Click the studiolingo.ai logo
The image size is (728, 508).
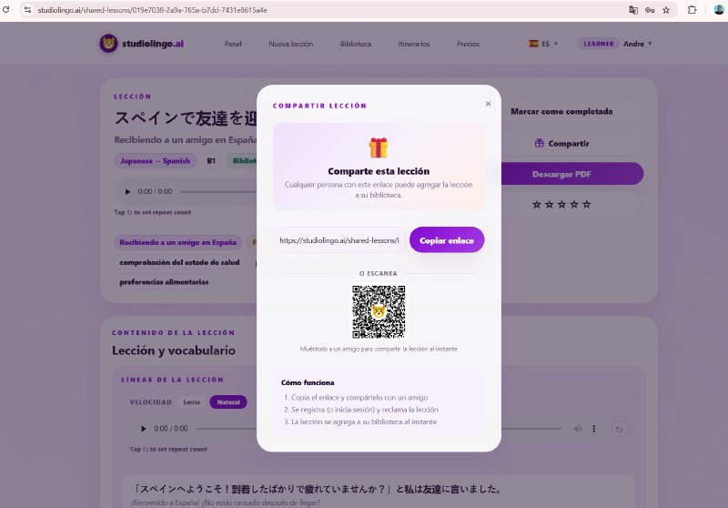coord(142,44)
